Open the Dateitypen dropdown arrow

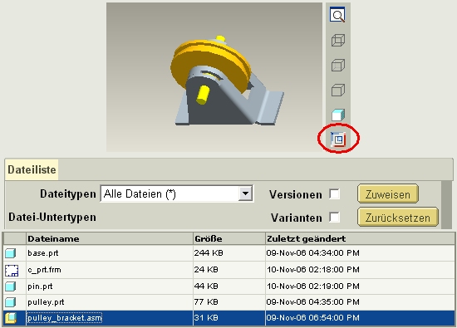tap(245, 193)
